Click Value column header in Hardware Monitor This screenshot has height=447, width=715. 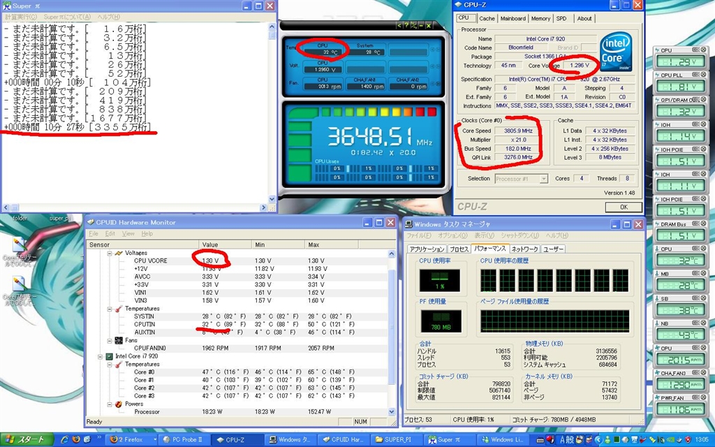pos(225,244)
